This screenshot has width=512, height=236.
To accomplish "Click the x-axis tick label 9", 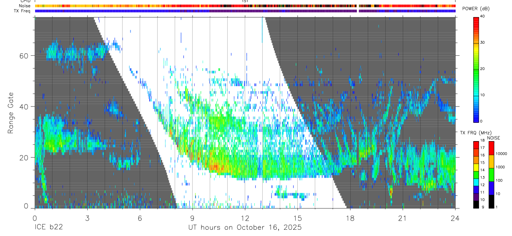I will tap(192, 218).
